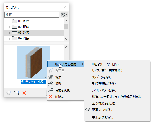Click the 編集 star-pencil icon
The width and height of the screenshot is (153, 124).
[x=51, y=77]
